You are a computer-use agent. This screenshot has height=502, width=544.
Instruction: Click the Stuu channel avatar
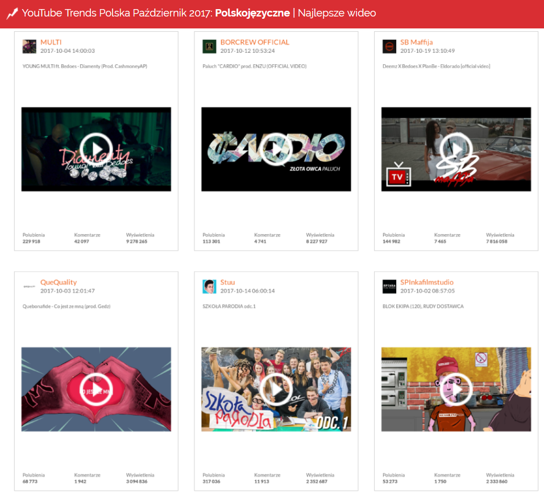[x=209, y=287]
